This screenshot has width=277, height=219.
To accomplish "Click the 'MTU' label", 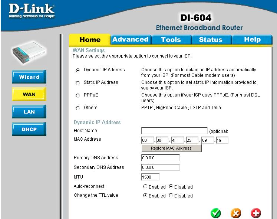I will tap(78, 177).
